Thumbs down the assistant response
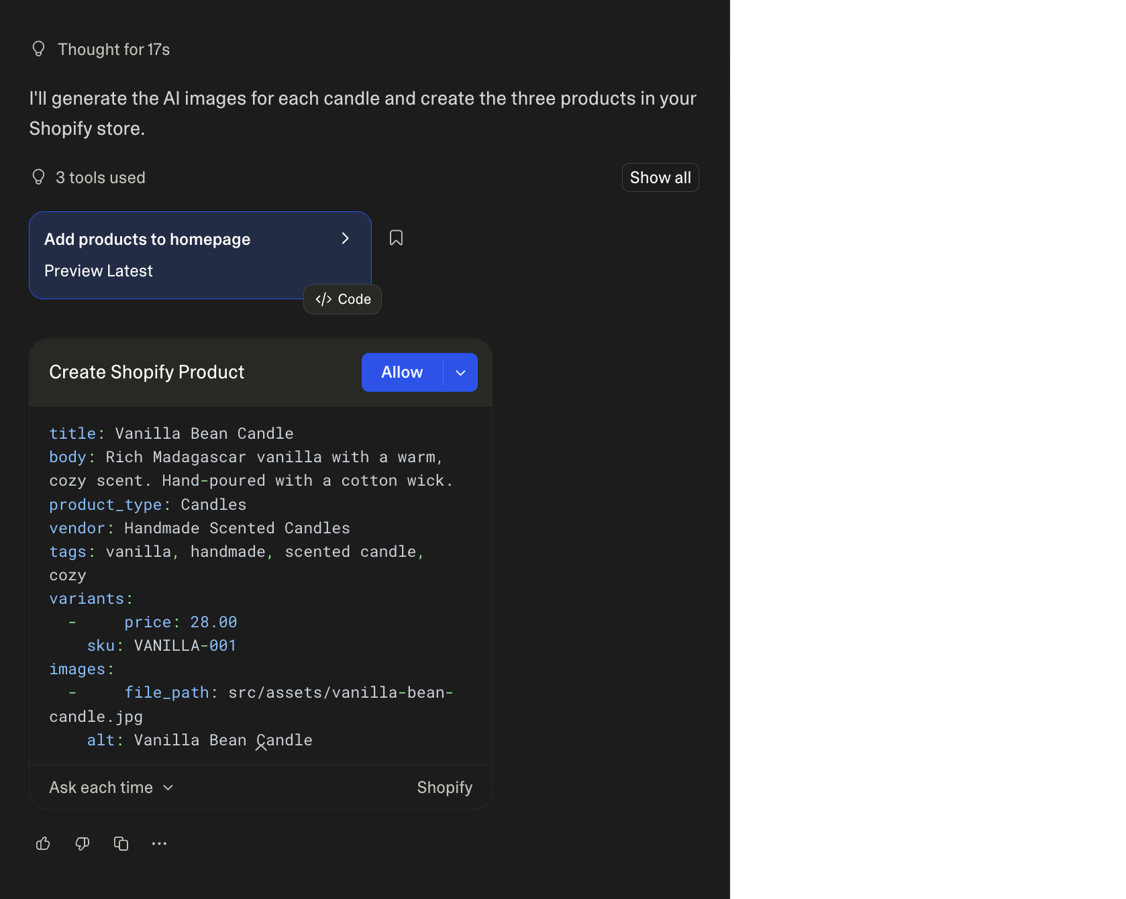This screenshot has width=1126, height=899. [x=82, y=843]
